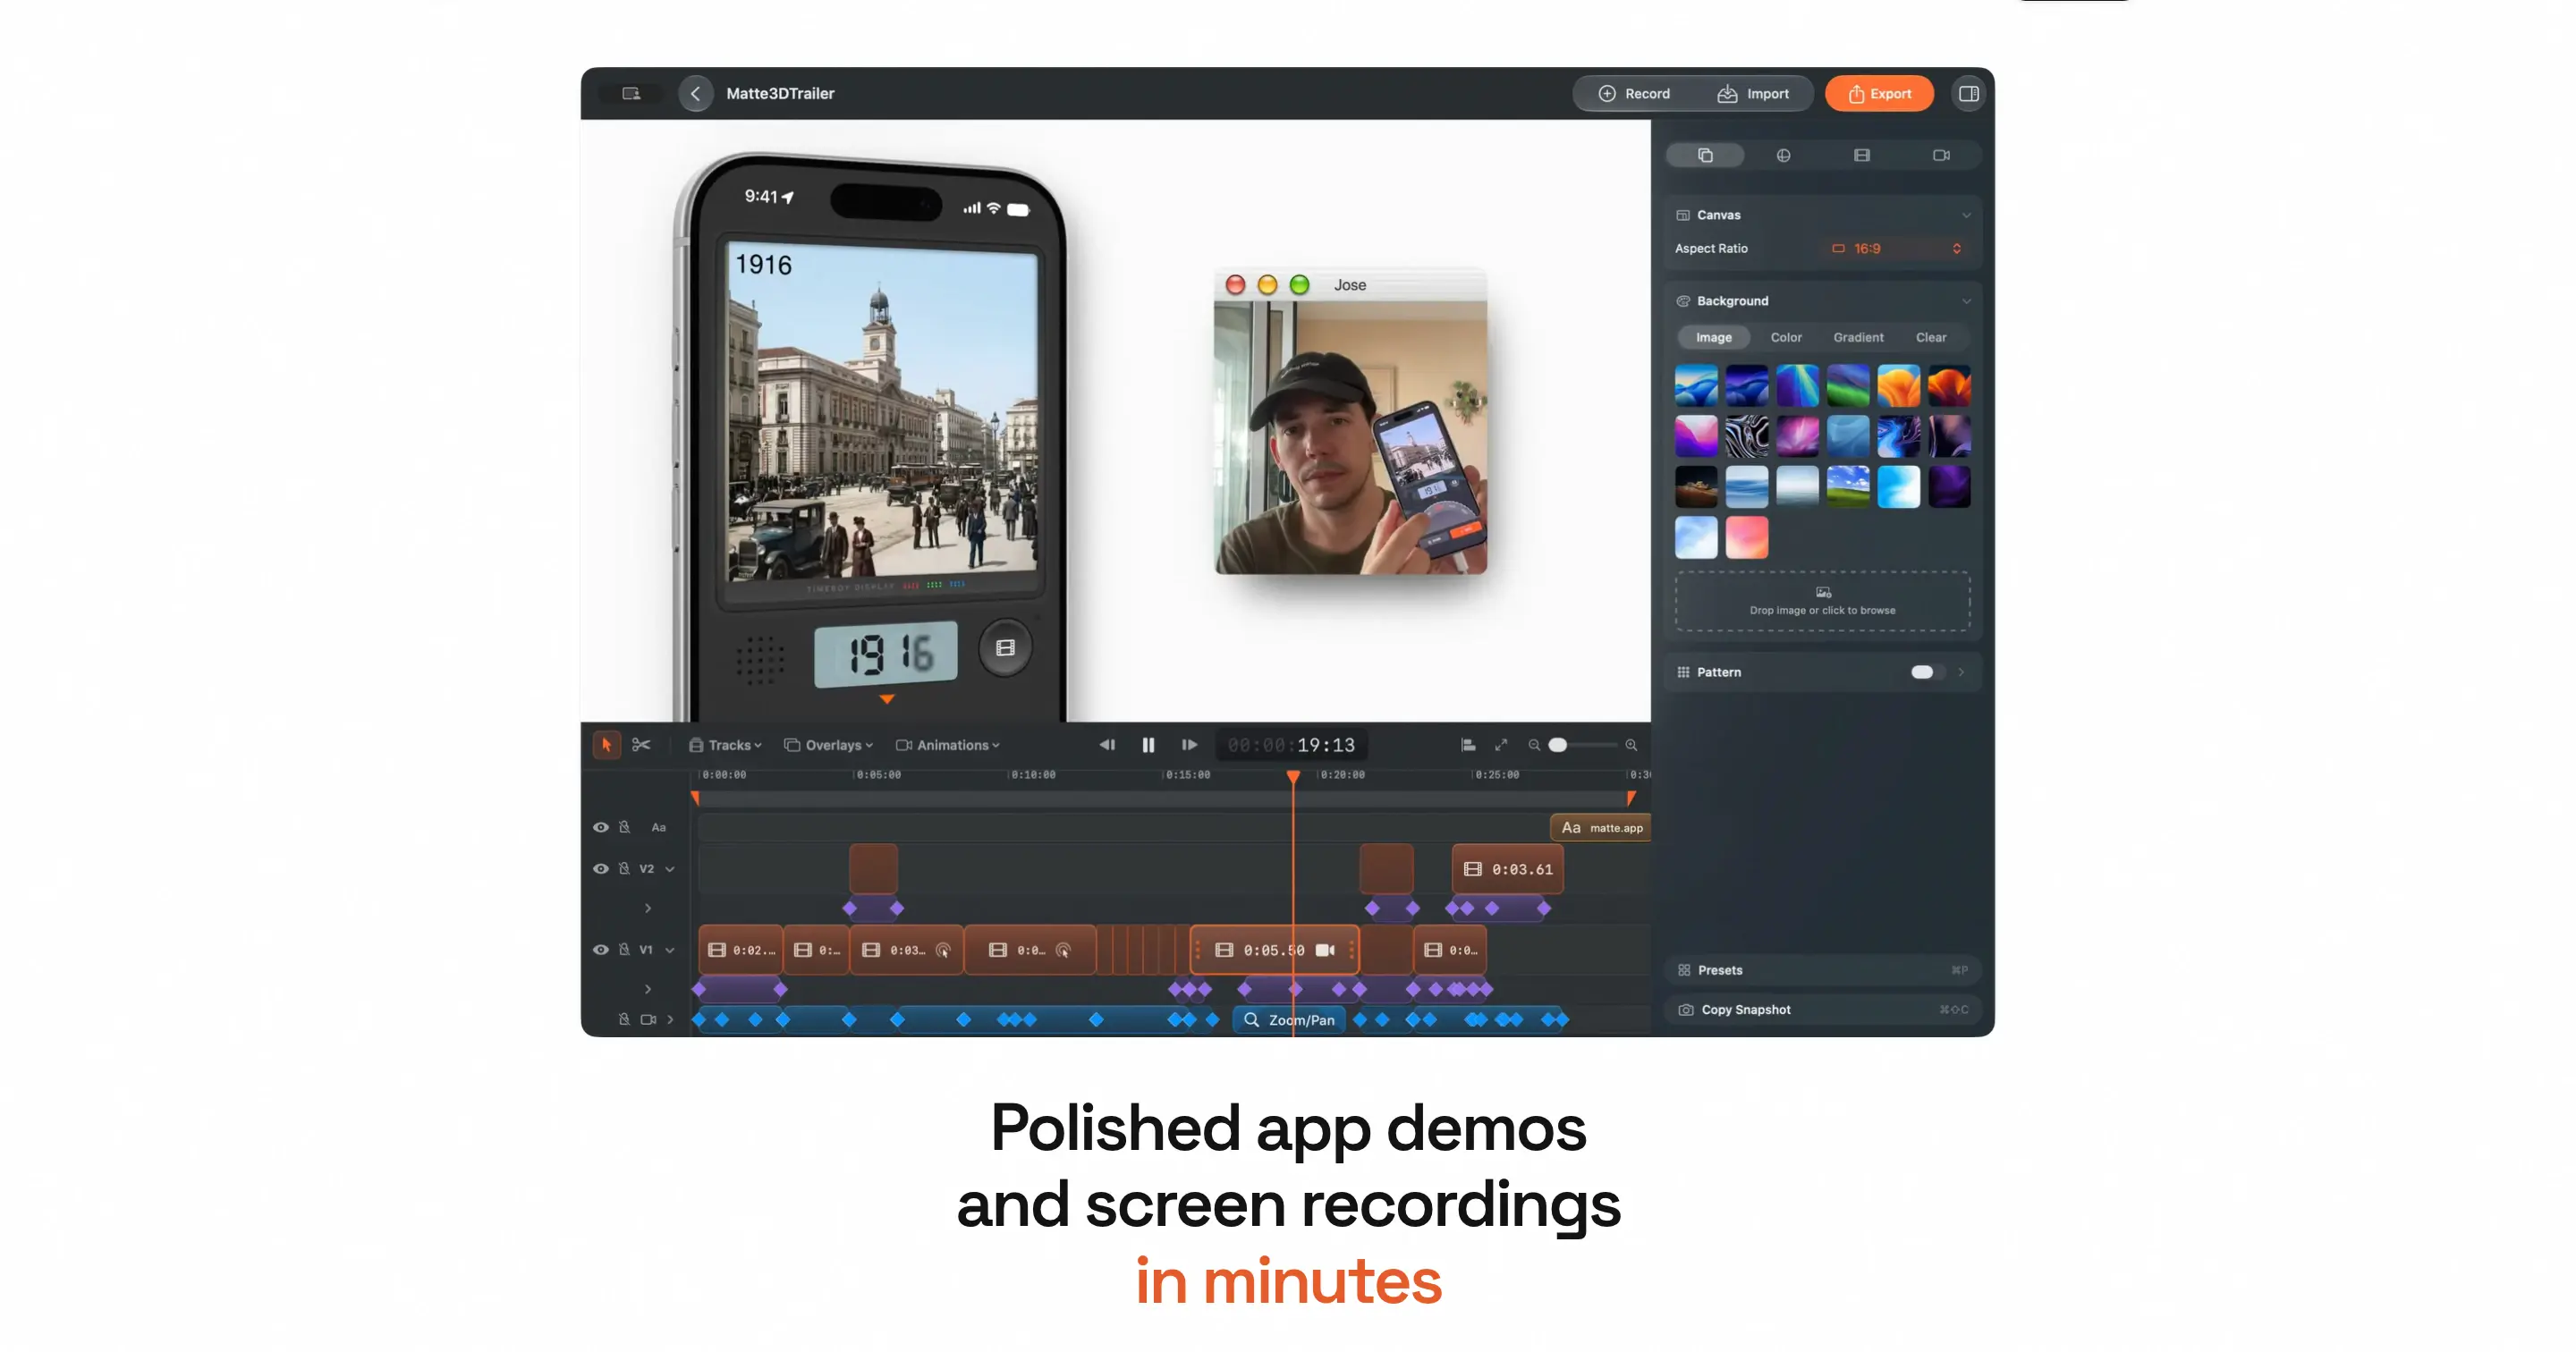Screen dimensions: 2576x1352
Task: Zoom out the timeline with magnifier minus
Action: point(1534,745)
